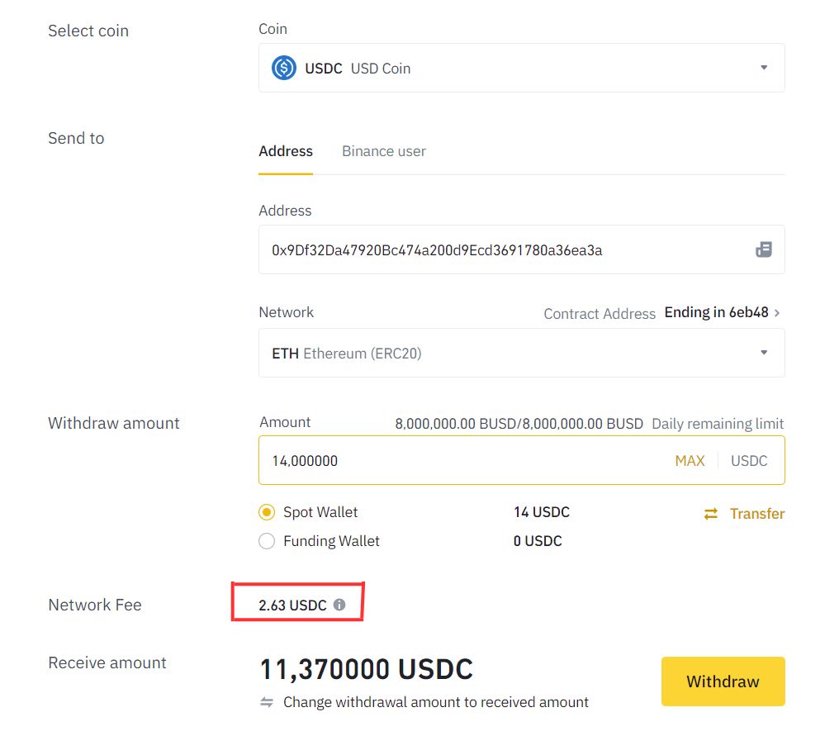Select the Funding Wallet radio button
The width and height of the screenshot is (839, 736).
pos(266,541)
